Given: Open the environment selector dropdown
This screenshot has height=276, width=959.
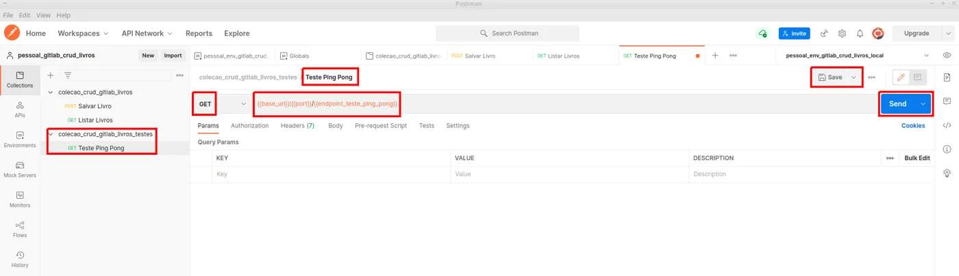Looking at the screenshot, I should point(856,55).
